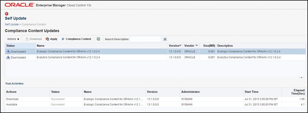The image size is (308, 113).
Task: Click Succeeded status in Download row
Action: pos(58,99)
